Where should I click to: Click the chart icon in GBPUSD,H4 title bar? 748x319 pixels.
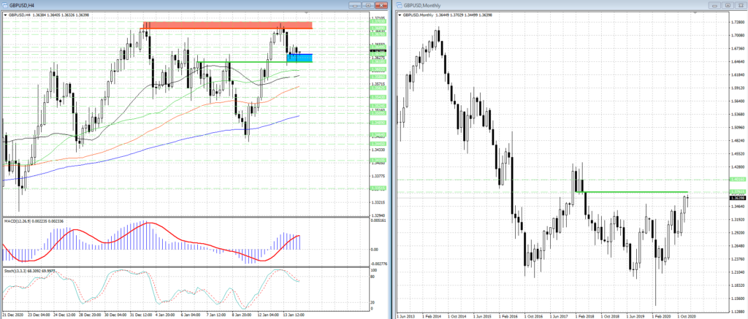(x=5, y=4)
